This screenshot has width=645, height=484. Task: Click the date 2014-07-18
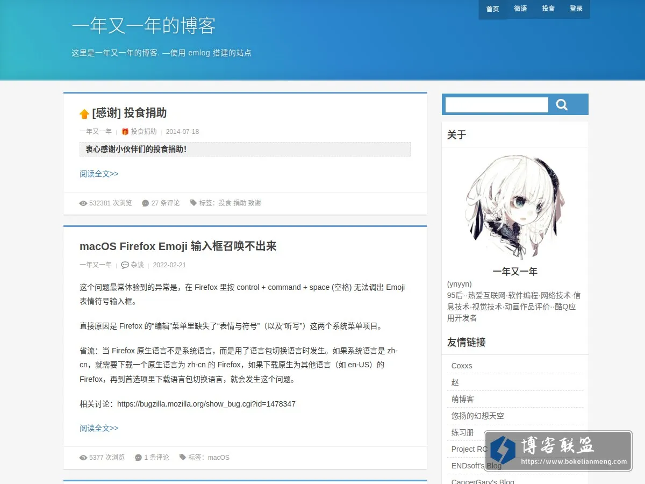coord(182,131)
